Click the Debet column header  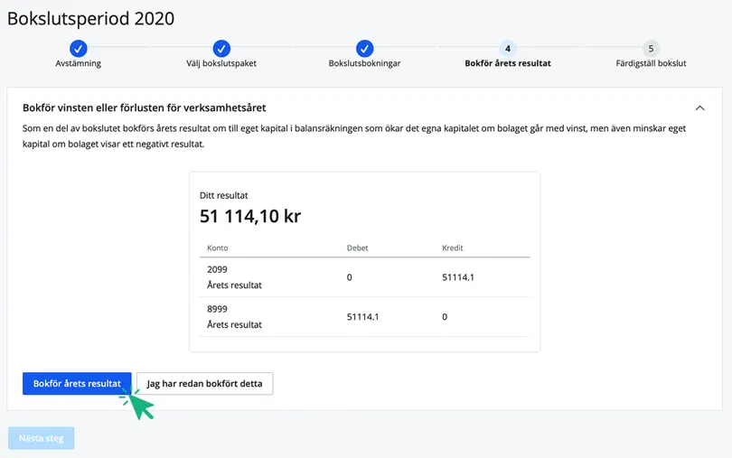point(357,248)
